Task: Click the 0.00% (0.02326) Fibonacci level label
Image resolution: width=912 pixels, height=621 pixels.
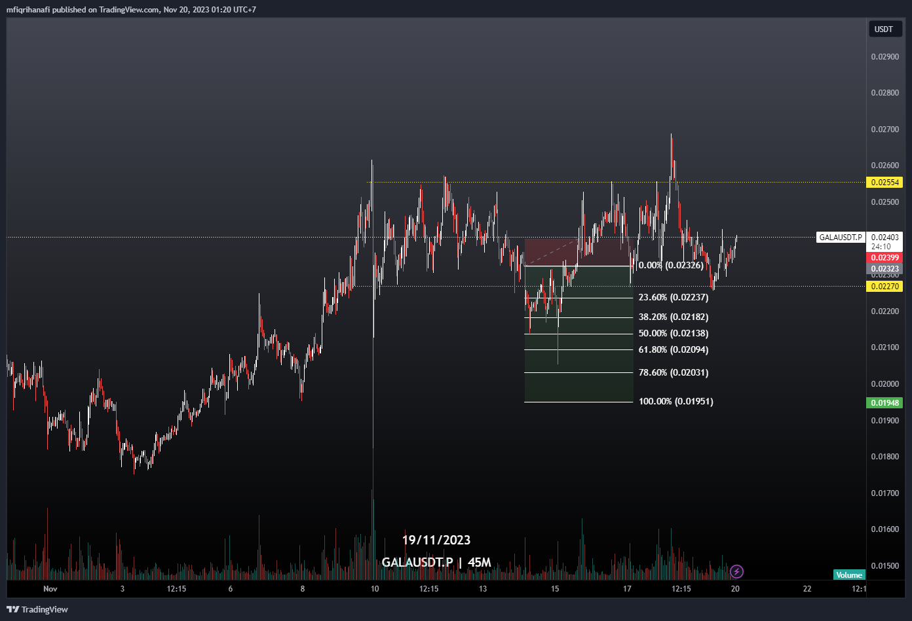Action: point(671,265)
